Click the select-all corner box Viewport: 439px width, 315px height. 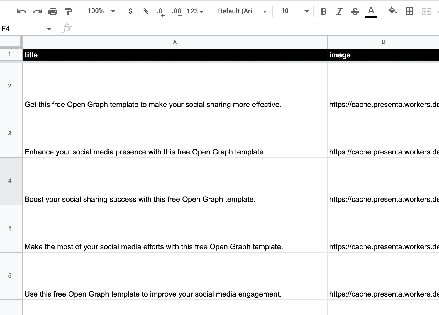11,42
